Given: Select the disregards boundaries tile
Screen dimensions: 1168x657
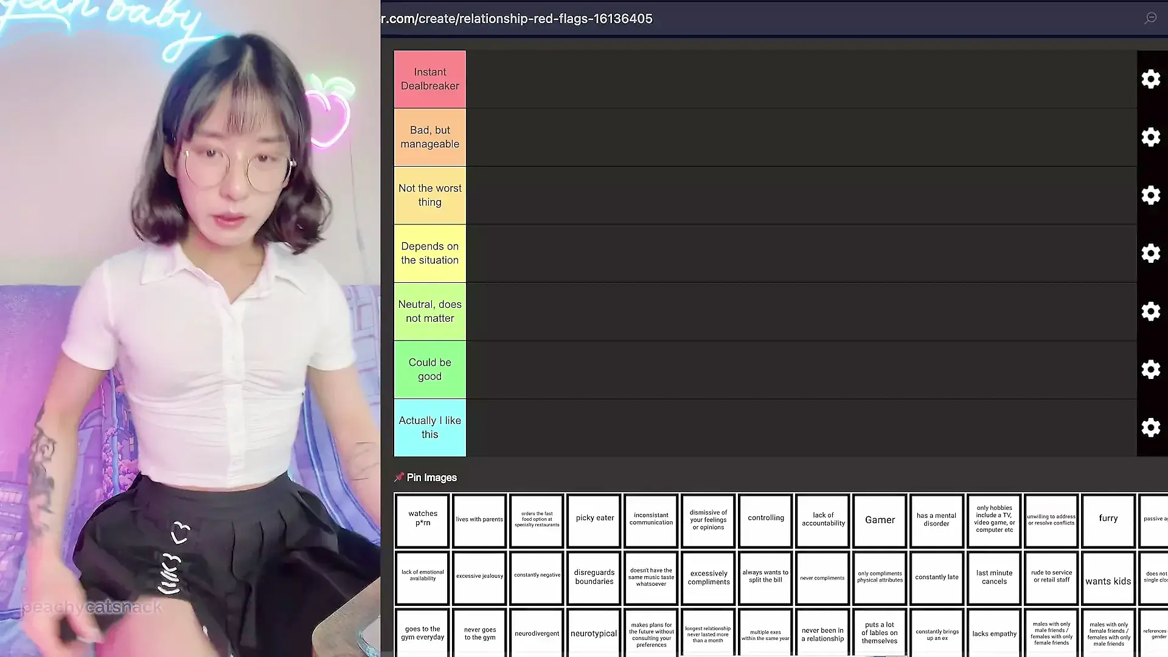Looking at the screenshot, I should point(594,577).
